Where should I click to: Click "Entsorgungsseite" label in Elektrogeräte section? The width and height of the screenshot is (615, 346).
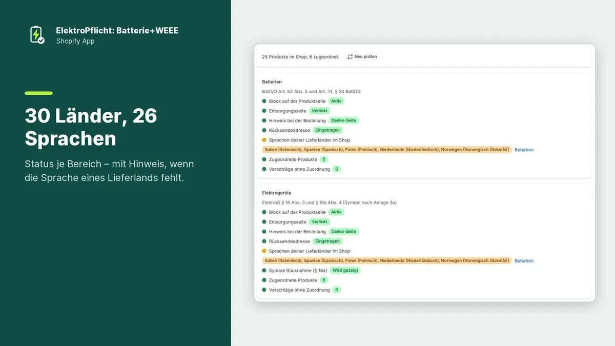click(x=288, y=222)
